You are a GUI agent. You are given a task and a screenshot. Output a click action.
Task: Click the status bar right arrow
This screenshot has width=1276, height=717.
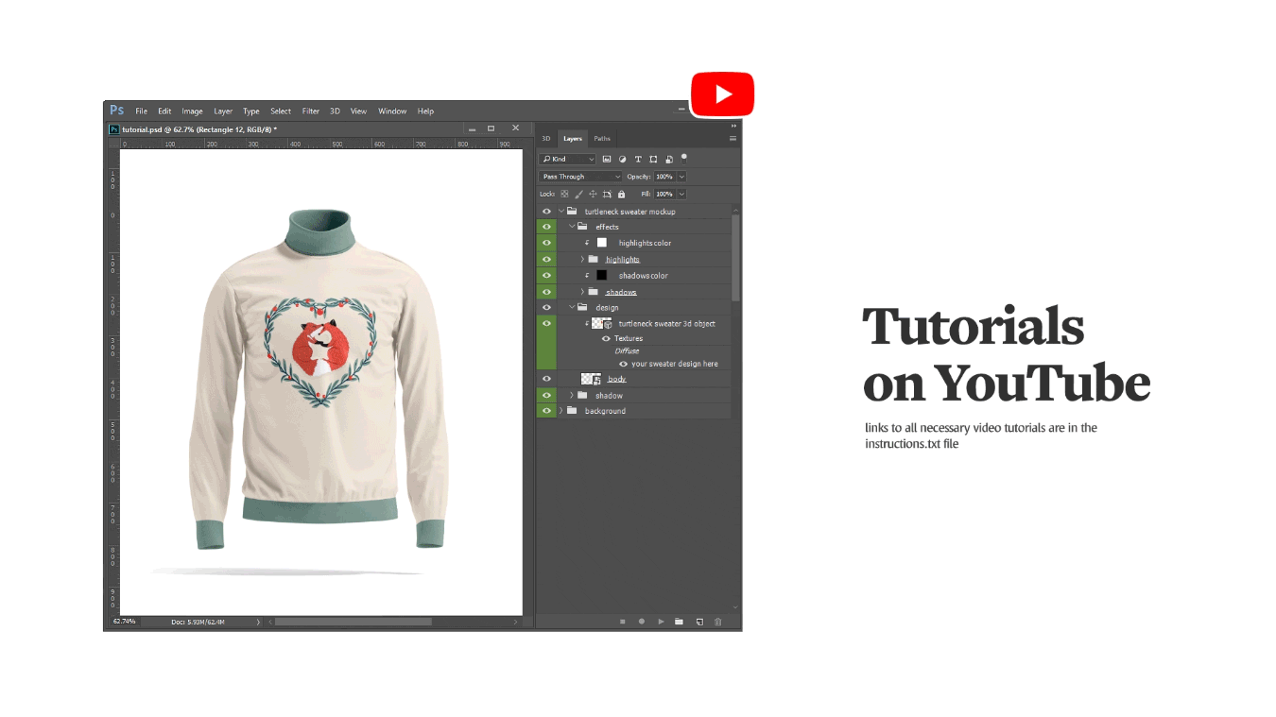coord(259,622)
